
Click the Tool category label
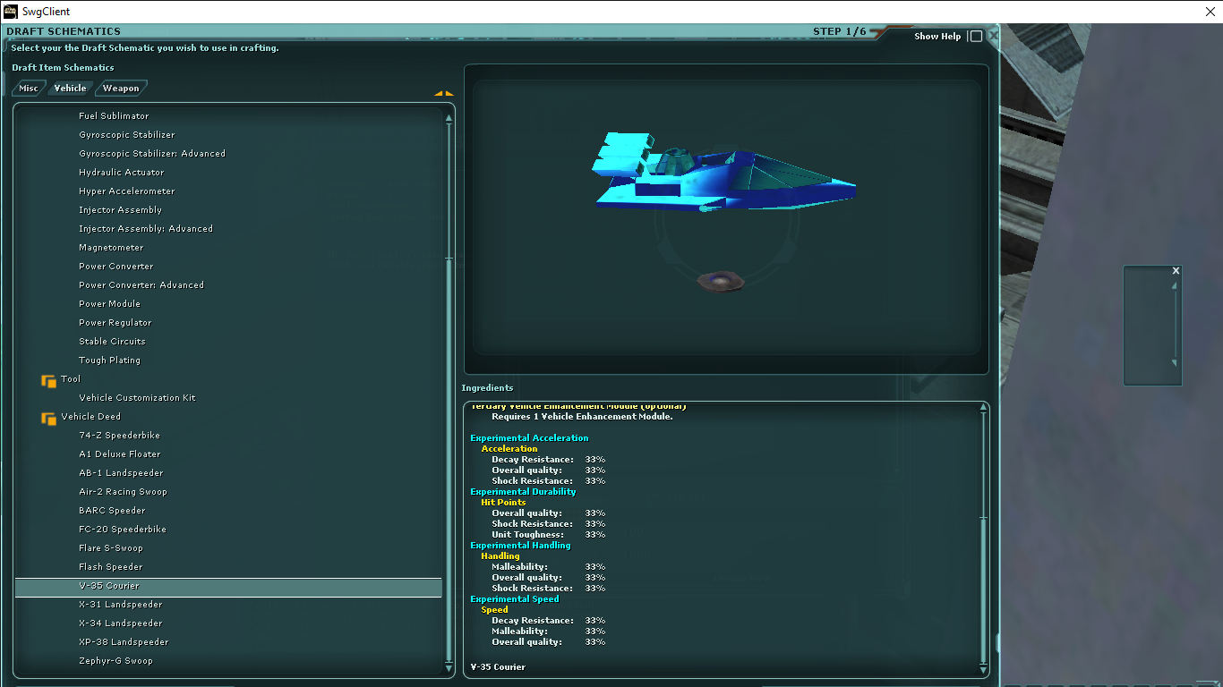point(71,379)
